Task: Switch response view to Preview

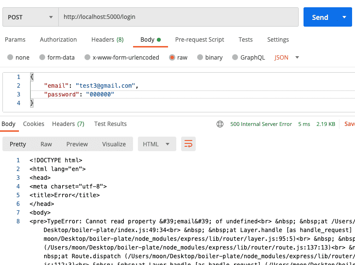Action: tap(77, 144)
